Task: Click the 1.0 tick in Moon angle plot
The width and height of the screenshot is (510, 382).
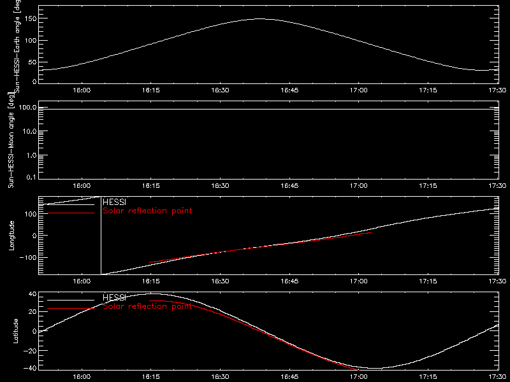Action: (x=31, y=155)
